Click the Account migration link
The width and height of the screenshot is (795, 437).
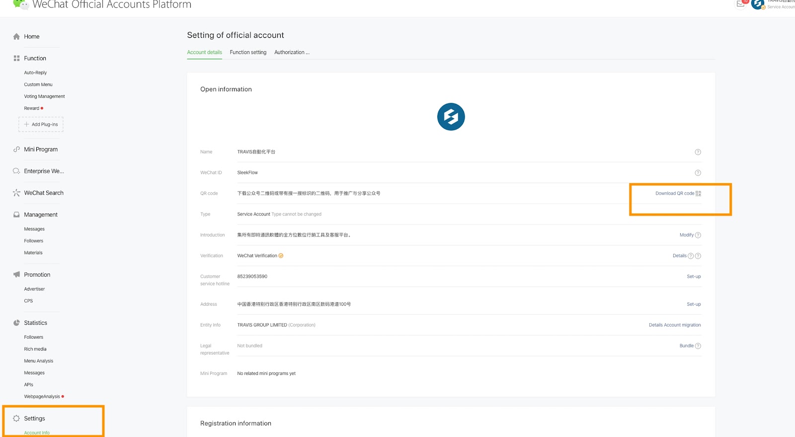682,325
